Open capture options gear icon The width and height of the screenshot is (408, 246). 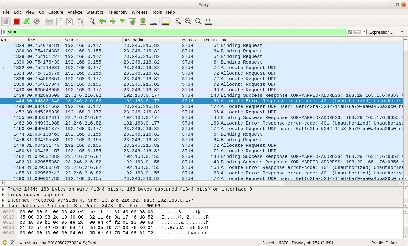[37, 21]
